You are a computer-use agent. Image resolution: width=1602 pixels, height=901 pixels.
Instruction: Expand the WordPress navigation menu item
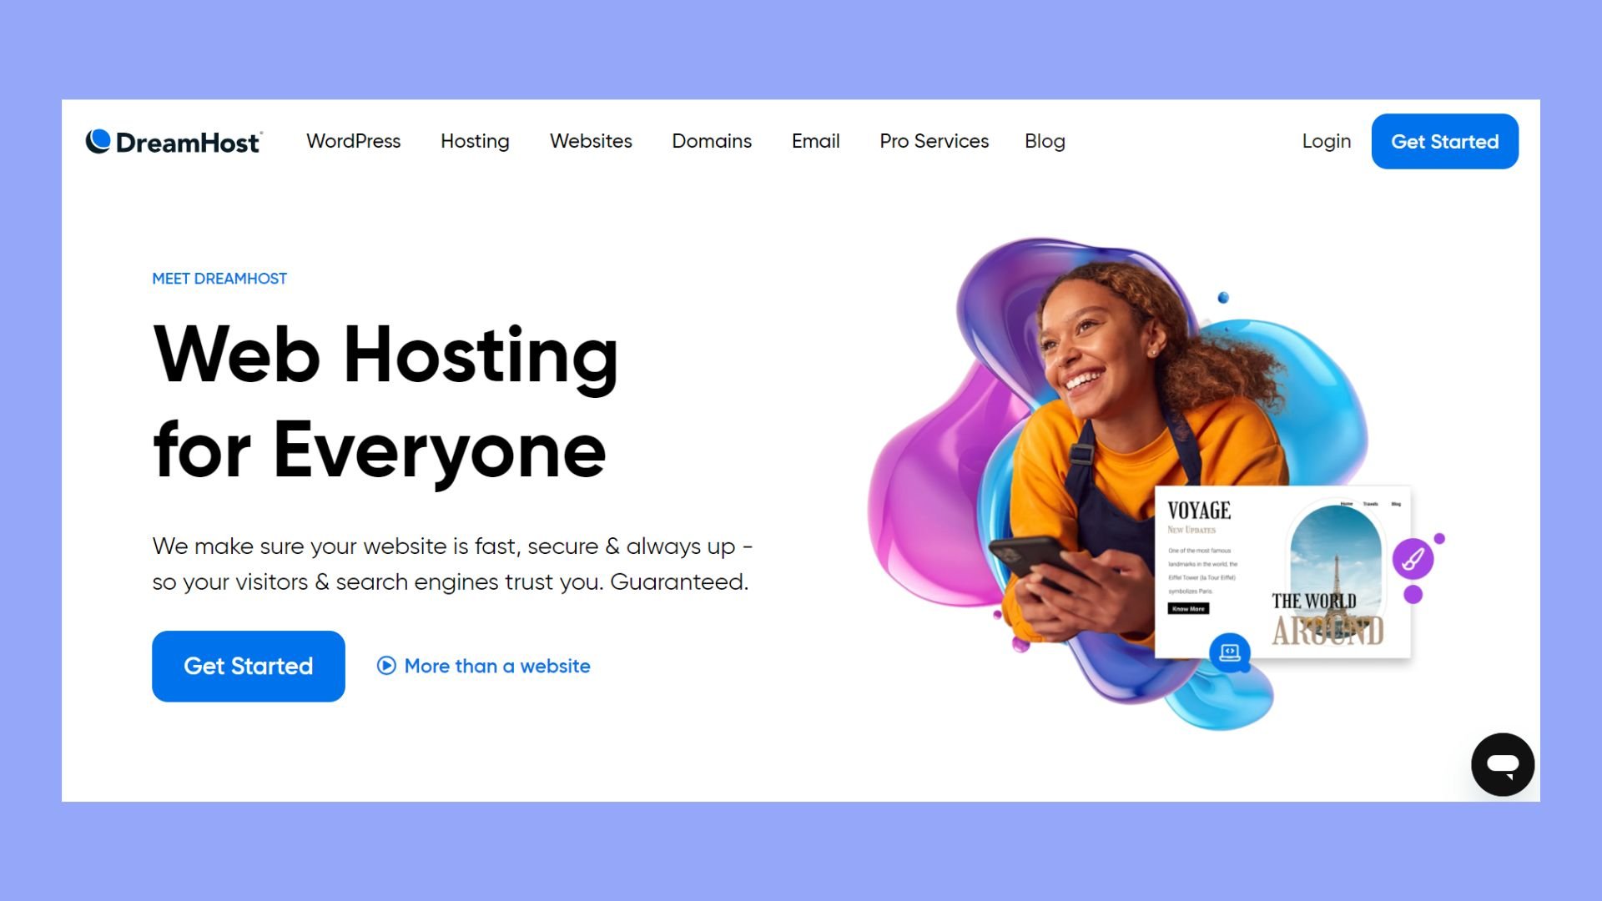[353, 141]
